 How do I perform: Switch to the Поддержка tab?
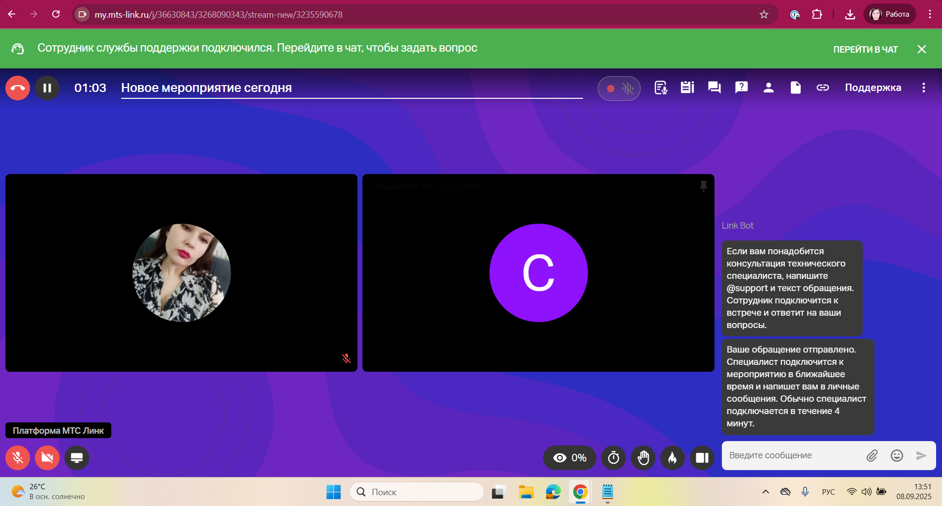pyautogui.click(x=873, y=88)
